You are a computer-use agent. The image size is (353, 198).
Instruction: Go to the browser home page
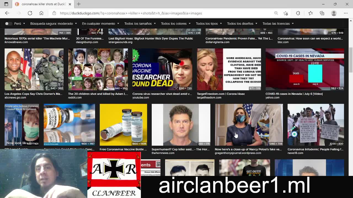pyautogui.click(x=41, y=13)
